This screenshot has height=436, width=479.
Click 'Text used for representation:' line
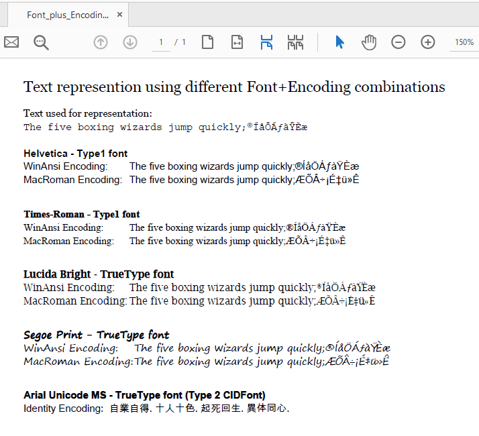tap(88, 113)
